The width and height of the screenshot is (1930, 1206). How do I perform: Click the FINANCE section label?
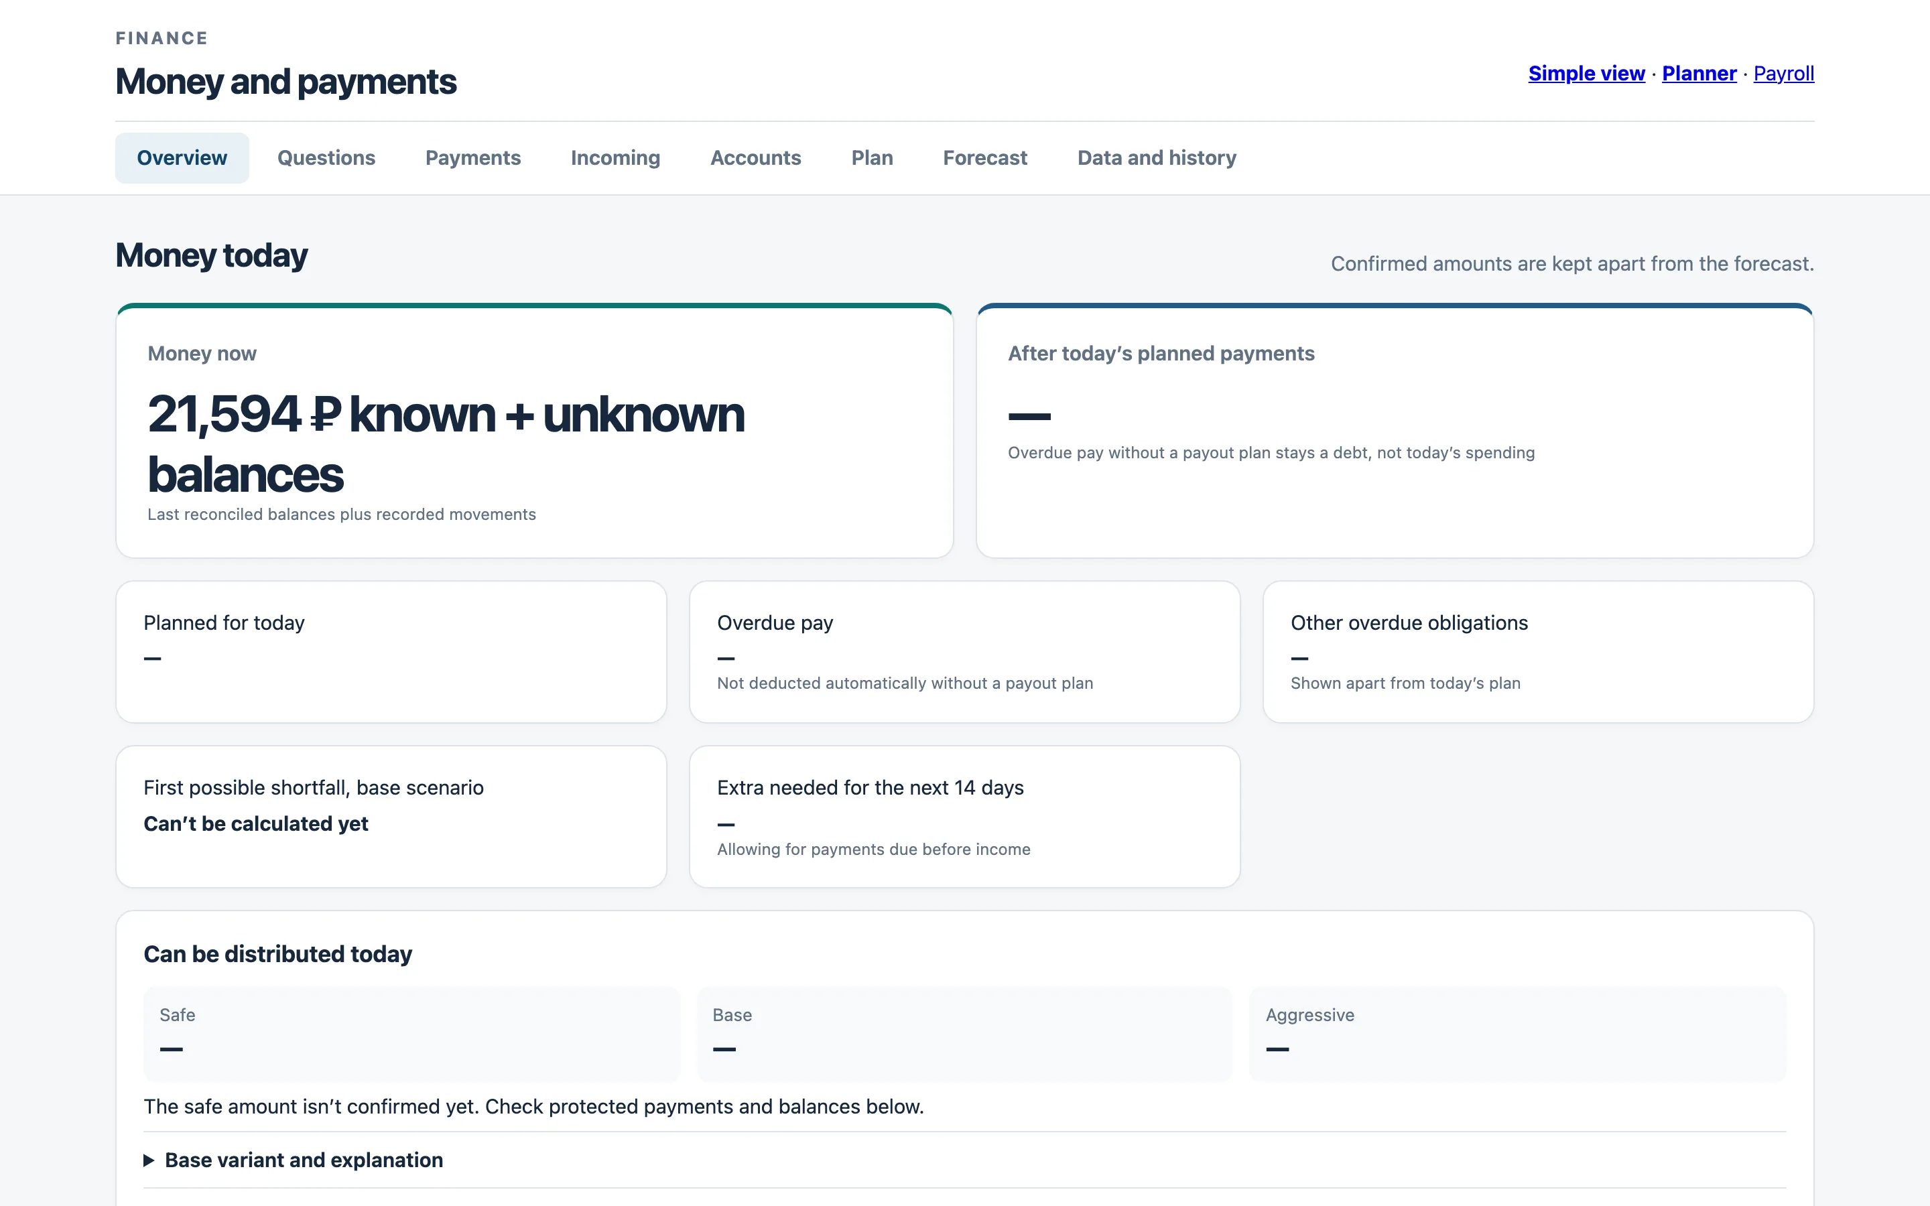click(162, 38)
